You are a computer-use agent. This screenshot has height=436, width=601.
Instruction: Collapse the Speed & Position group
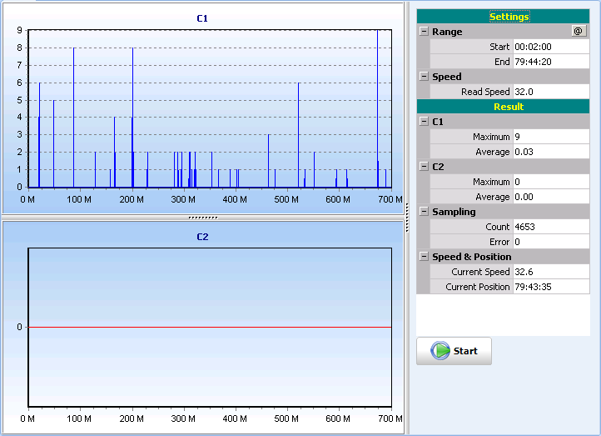click(424, 257)
